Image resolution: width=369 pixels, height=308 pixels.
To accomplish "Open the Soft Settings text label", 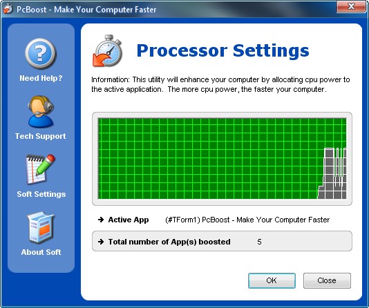I will pyautogui.click(x=41, y=194).
